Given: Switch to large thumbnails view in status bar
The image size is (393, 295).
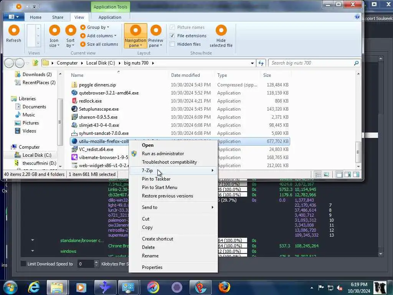Looking at the screenshot, I should pos(326,174).
